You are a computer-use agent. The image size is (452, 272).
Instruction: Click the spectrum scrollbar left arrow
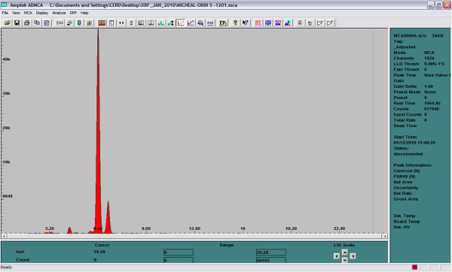pyautogui.click(x=4, y=236)
